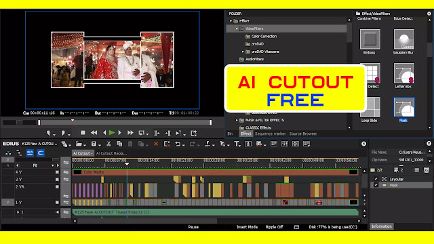Click the Save Project disk icon
434x244 pixels.
pos(94,144)
